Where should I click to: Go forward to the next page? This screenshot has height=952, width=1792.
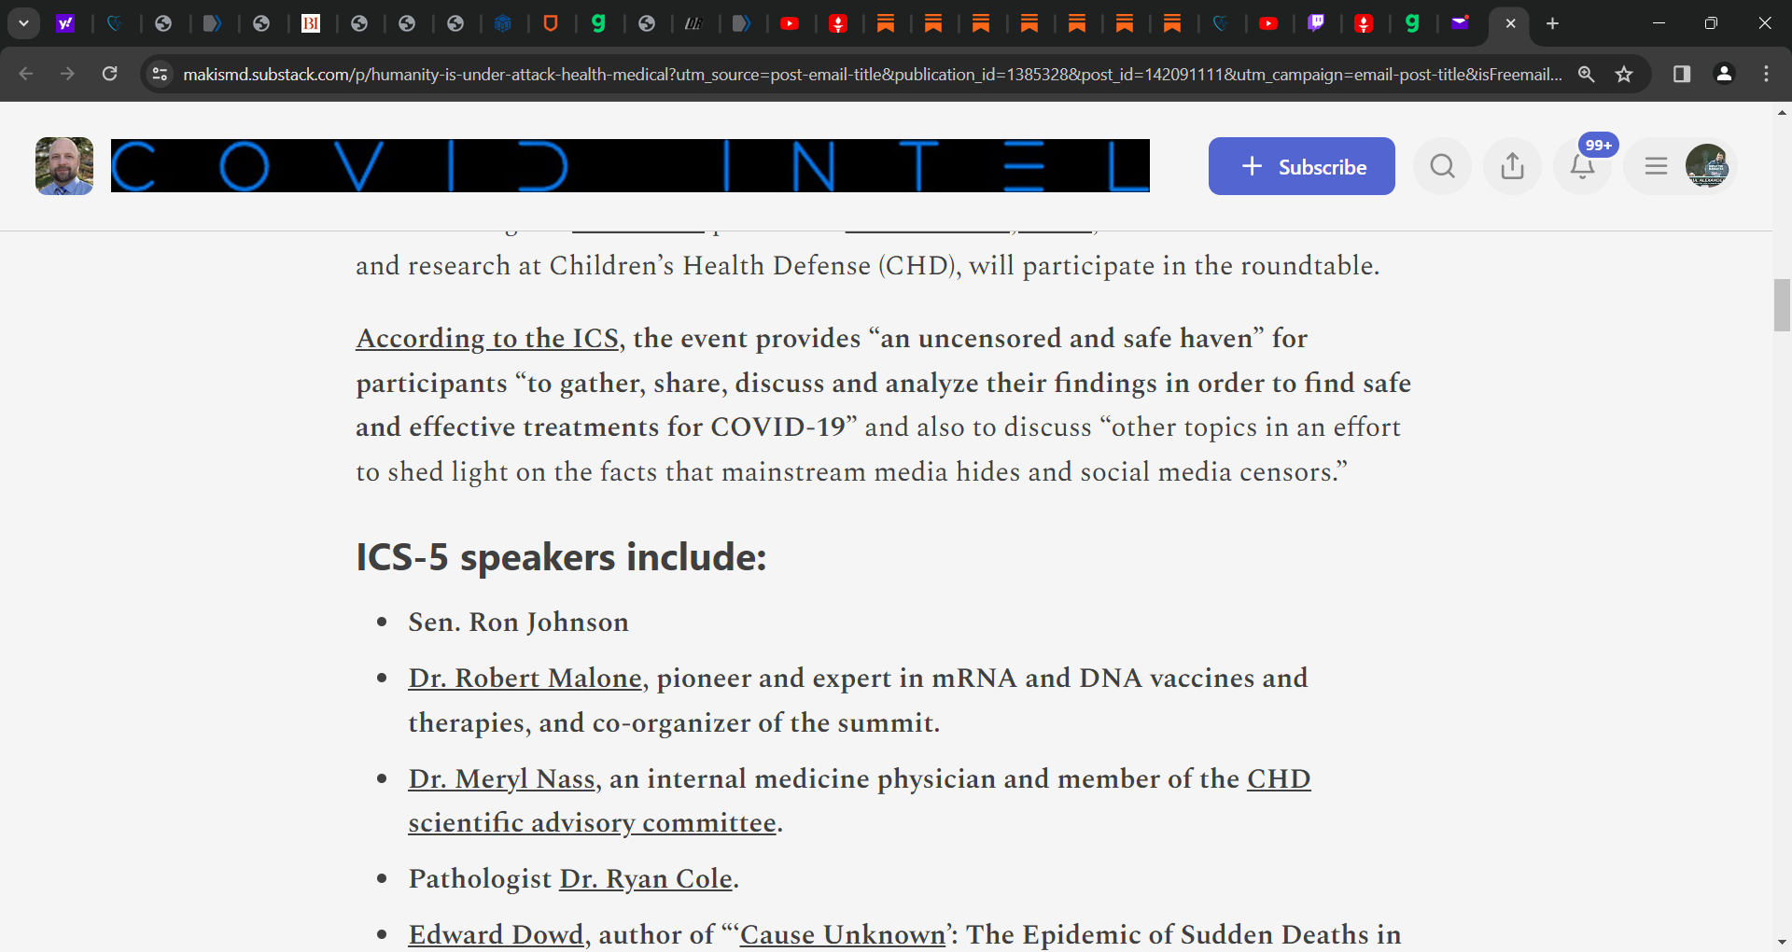(x=67, y=74)
